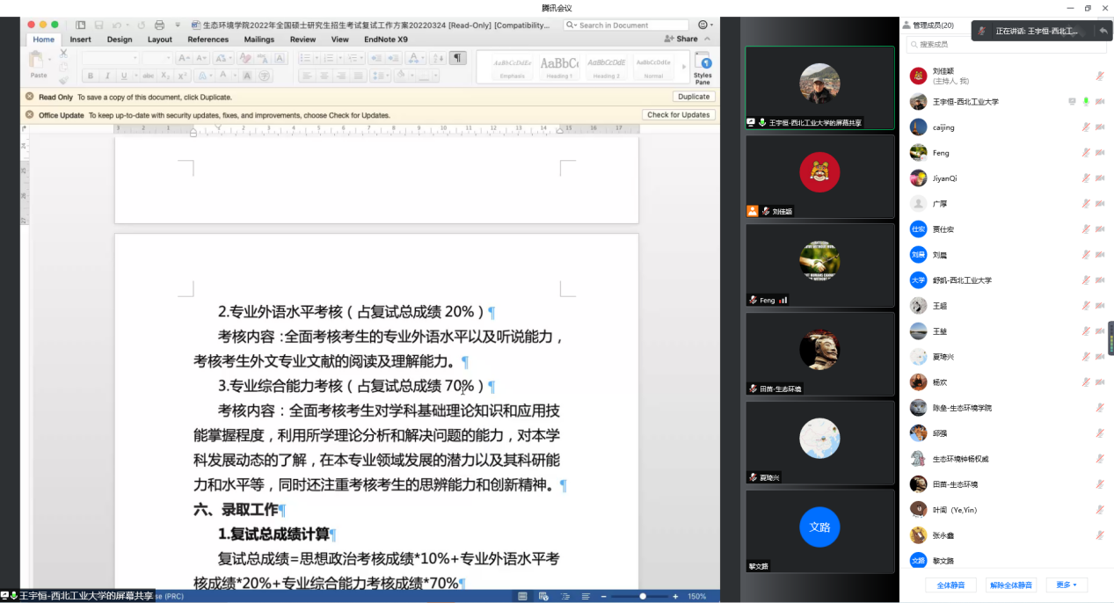The height and width of the screenshot is (603, 1114).
Task: Toggle the camera icon for participant Feng
Action: 1099,153
